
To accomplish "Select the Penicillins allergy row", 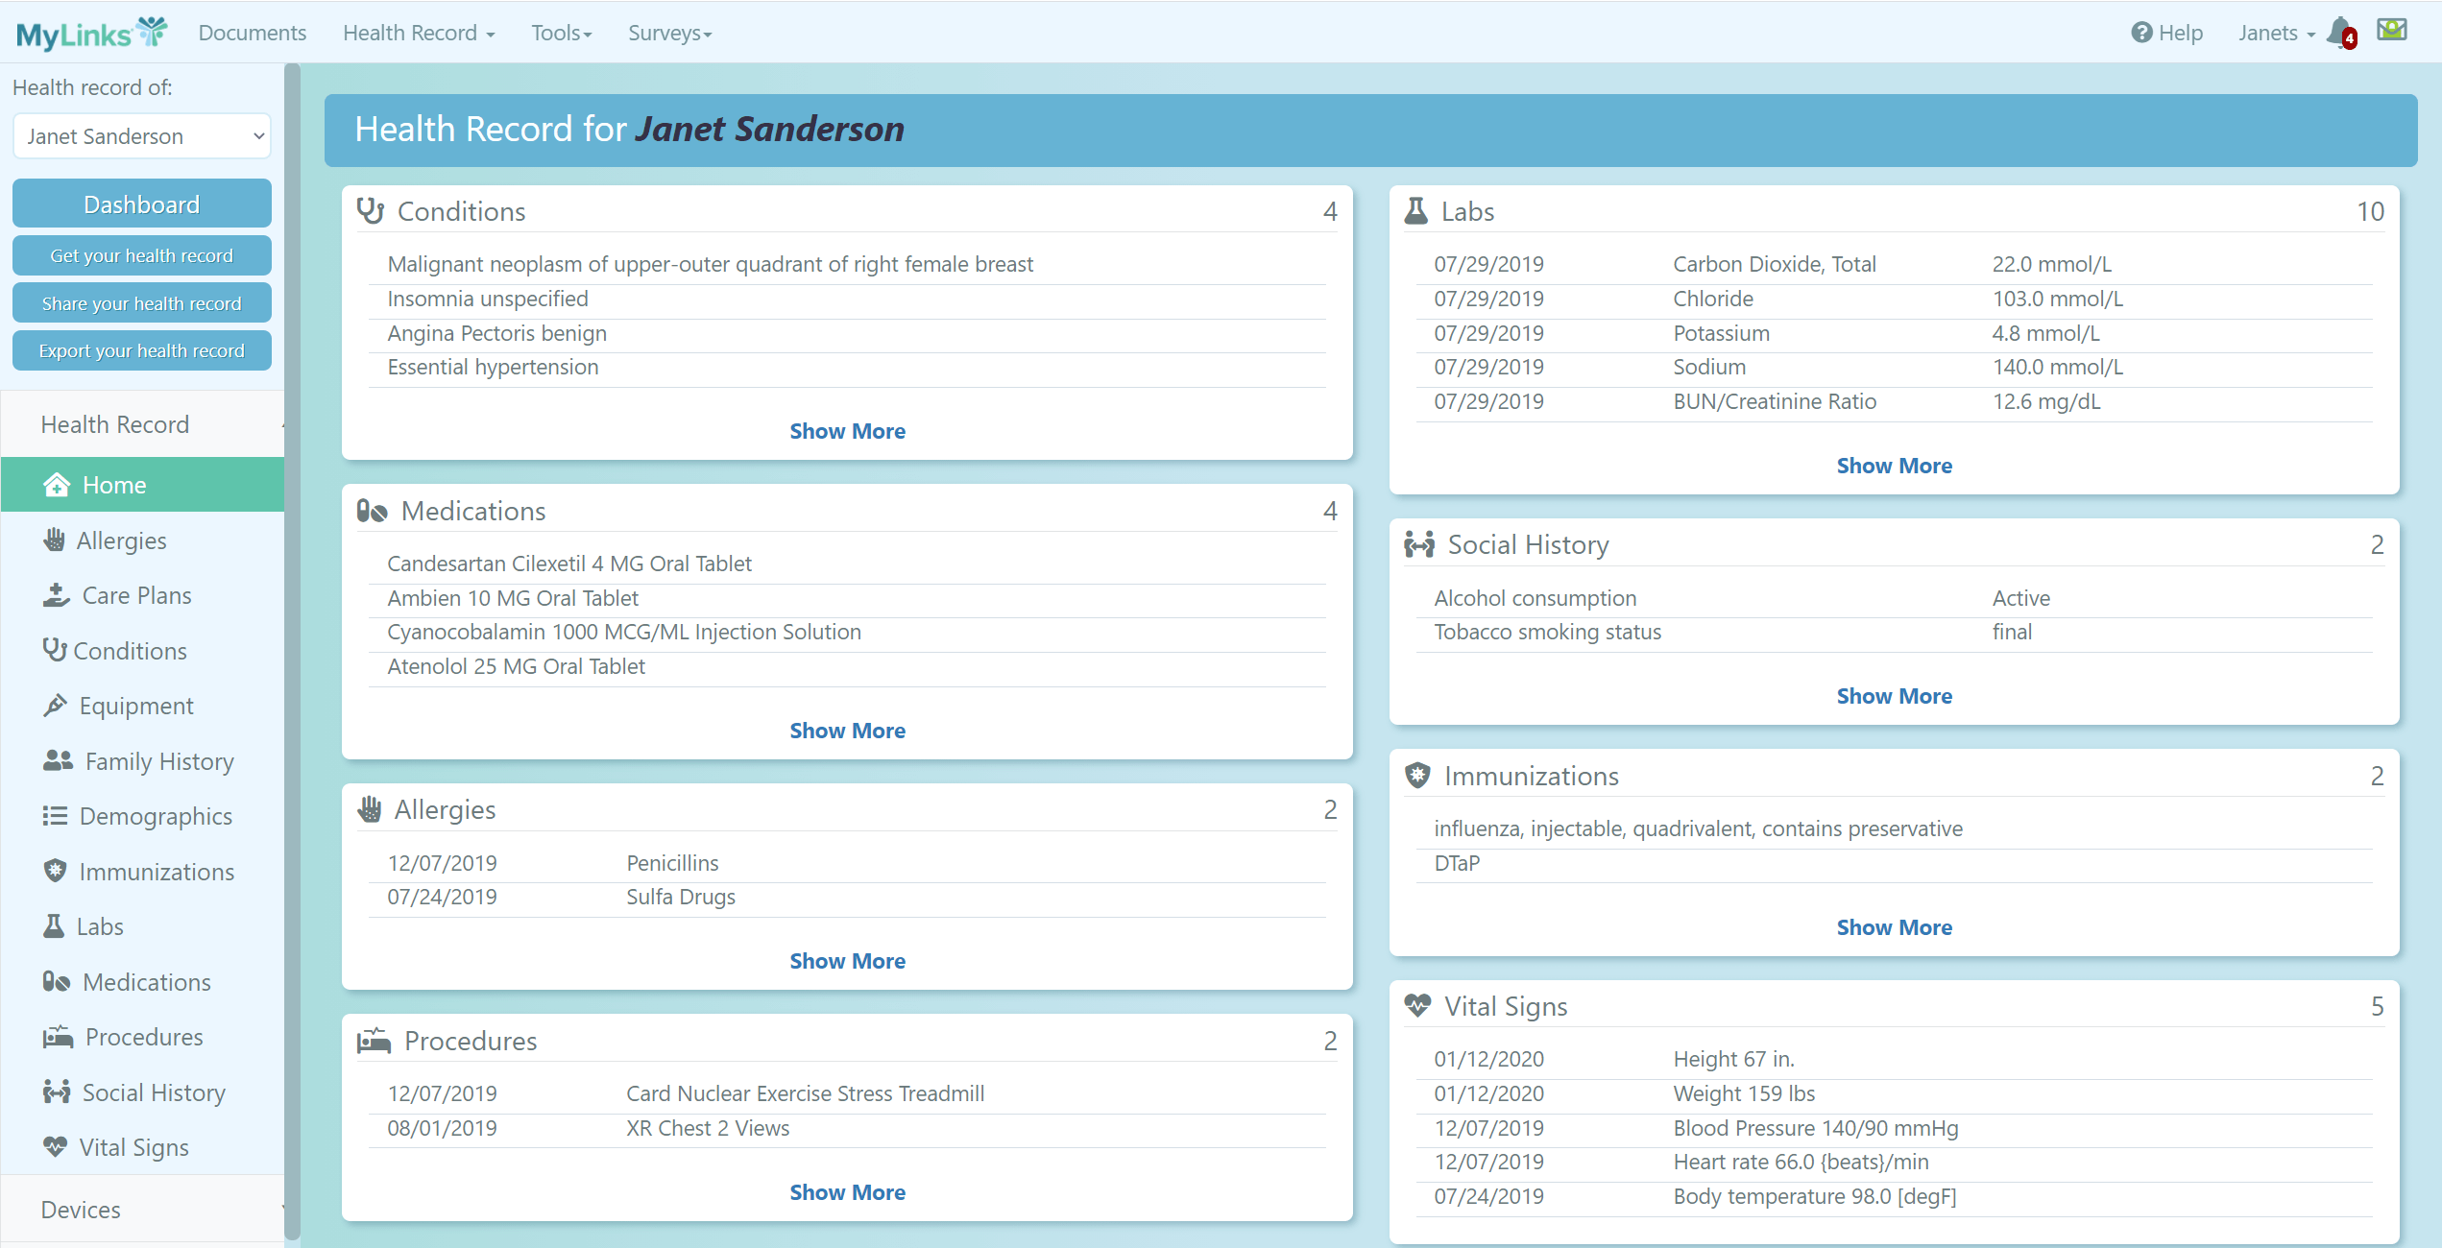I will (847, 864).
